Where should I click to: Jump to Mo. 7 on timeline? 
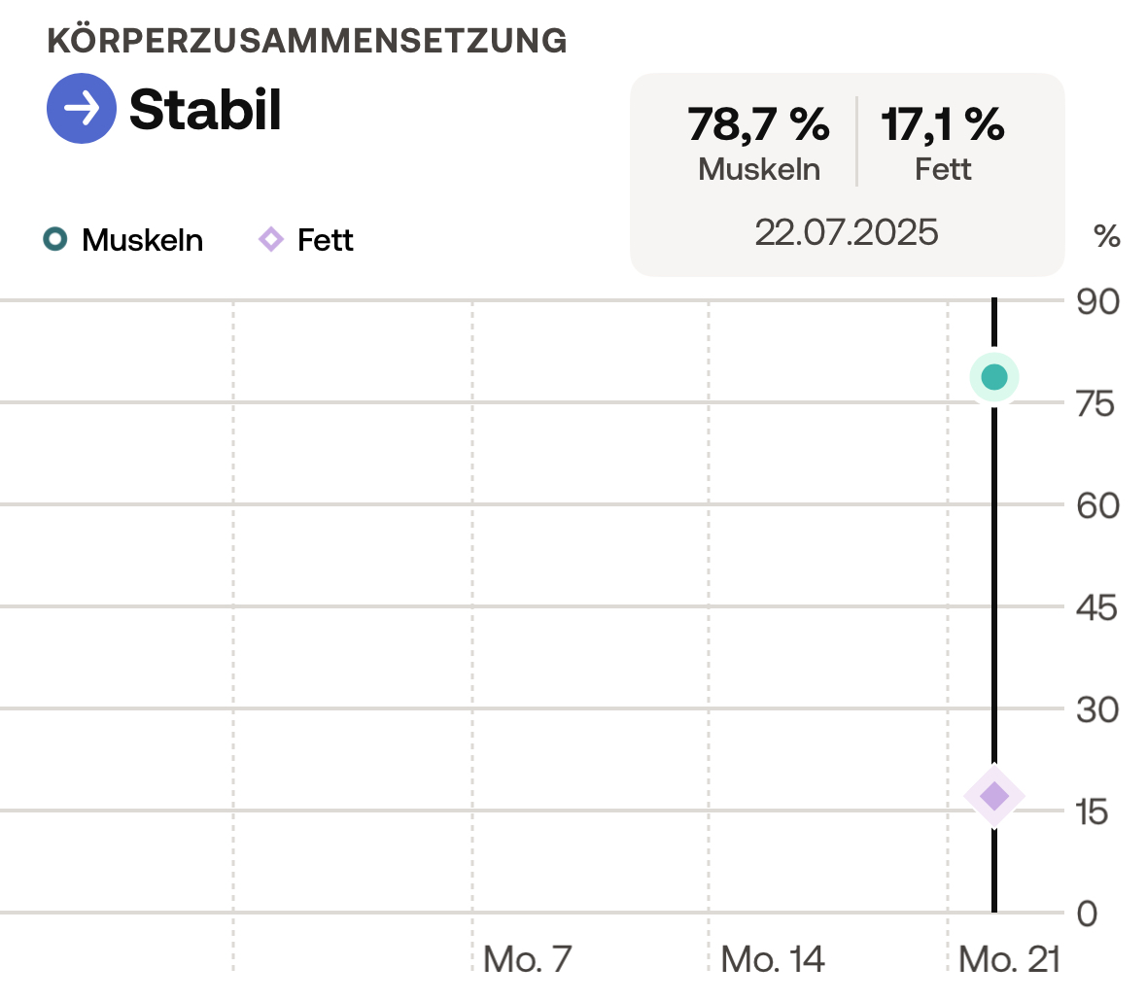pyautogui.click(x=527, y=958)
